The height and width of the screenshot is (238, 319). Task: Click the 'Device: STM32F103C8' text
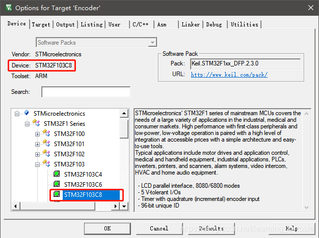[42, 65]
